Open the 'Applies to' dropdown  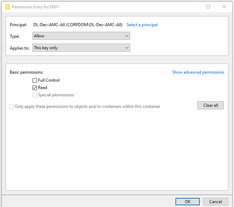81,48
